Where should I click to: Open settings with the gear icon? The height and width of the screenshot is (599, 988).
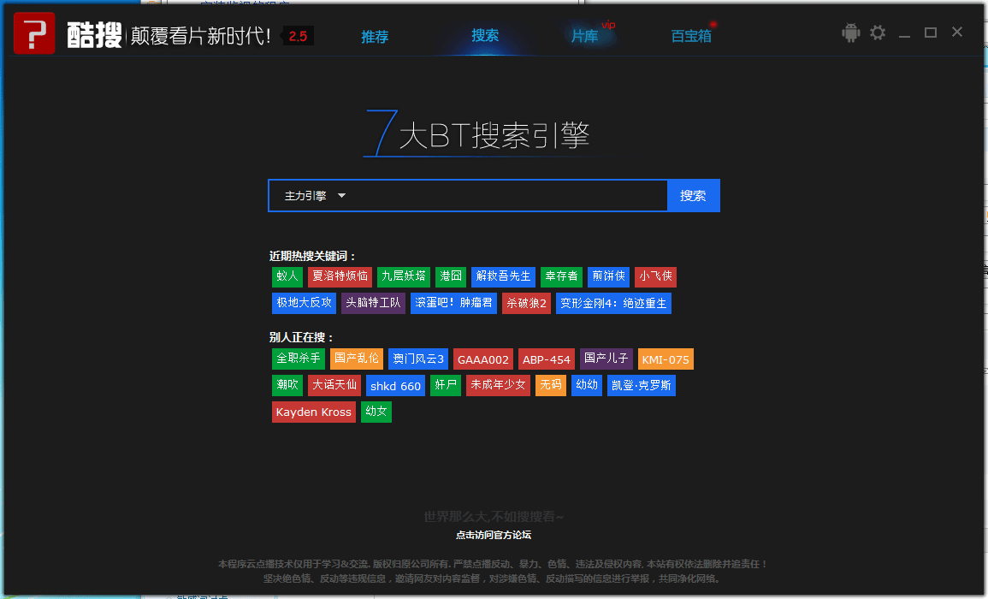878,33
